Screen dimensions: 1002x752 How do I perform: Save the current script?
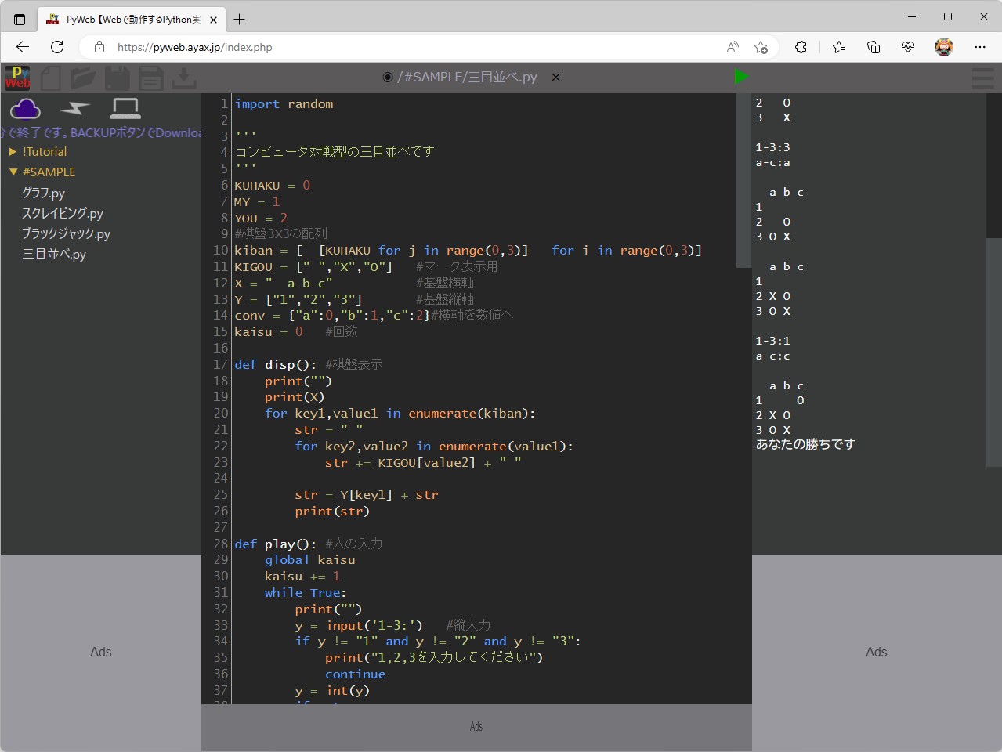click(118, 78)
